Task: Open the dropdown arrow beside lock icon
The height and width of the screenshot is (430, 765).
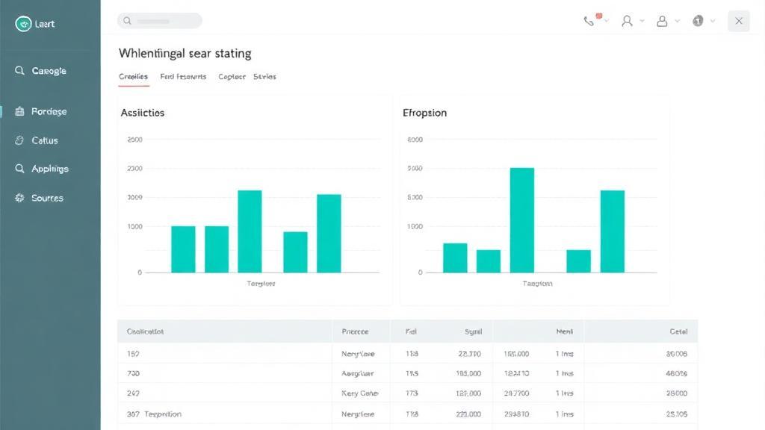Action: [x=677, y=21]
